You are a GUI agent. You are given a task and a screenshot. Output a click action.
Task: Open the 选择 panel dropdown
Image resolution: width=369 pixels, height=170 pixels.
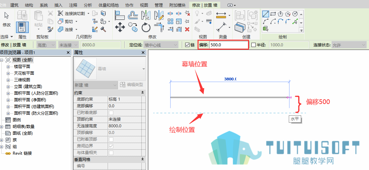(x=7, y=37)
